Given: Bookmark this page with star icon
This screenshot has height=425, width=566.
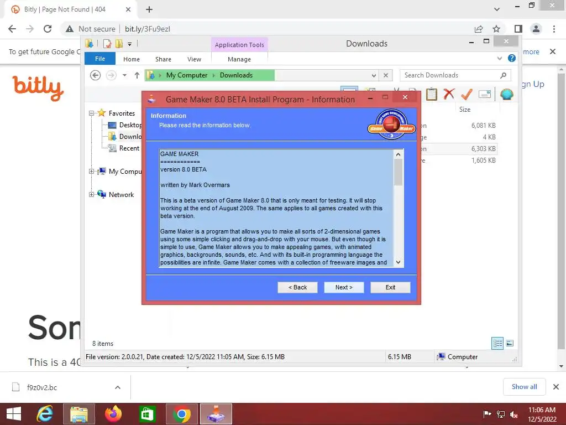Looking at the screenshot, I should [x=496, y=29].
